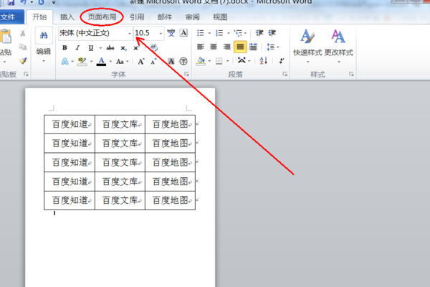Switch to the 审阅 (Review) tab
This screenshot has width=430, height=287.
pyautogui.click(x=193, y=17)
